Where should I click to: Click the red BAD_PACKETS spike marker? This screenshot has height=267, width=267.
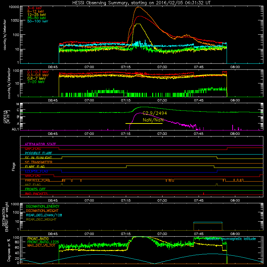pyautogui.click(x=204, y=194)
